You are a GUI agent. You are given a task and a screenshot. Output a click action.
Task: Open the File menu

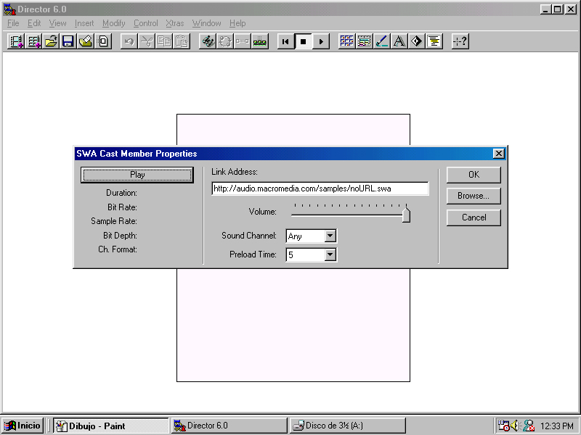[x=13, y=23]
